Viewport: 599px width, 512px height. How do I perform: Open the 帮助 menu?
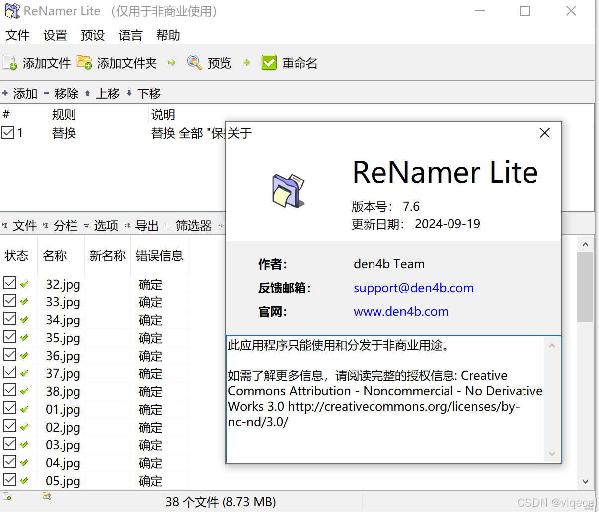(x=168, y=35)
